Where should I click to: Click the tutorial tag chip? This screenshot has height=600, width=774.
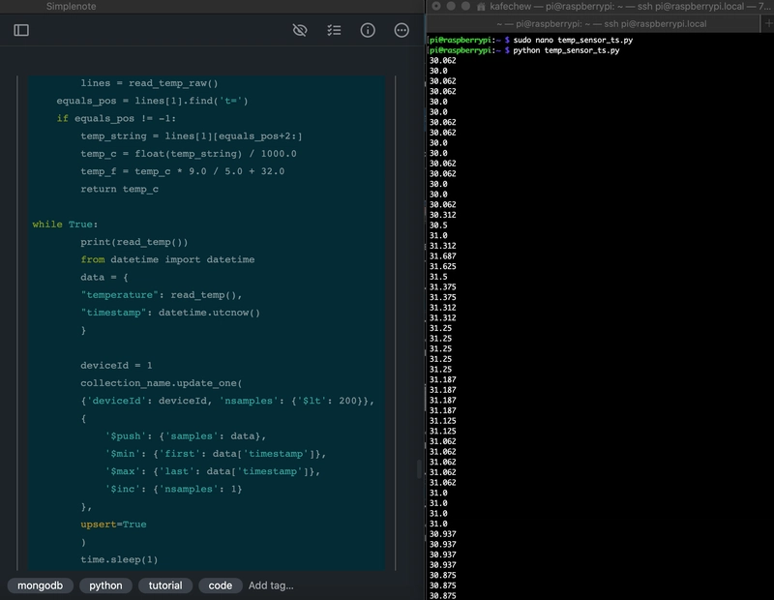(x=165, y=585)
